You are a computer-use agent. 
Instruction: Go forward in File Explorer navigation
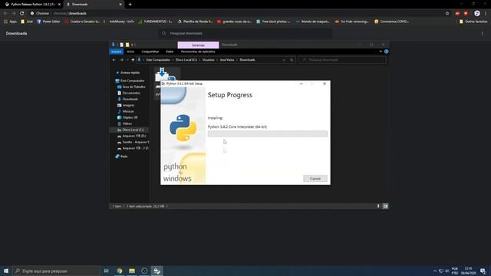121,60
